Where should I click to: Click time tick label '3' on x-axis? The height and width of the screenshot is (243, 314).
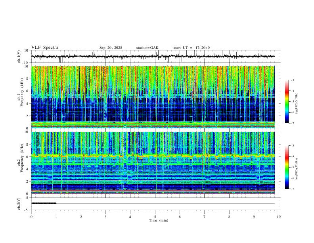[x=105, y=217]
